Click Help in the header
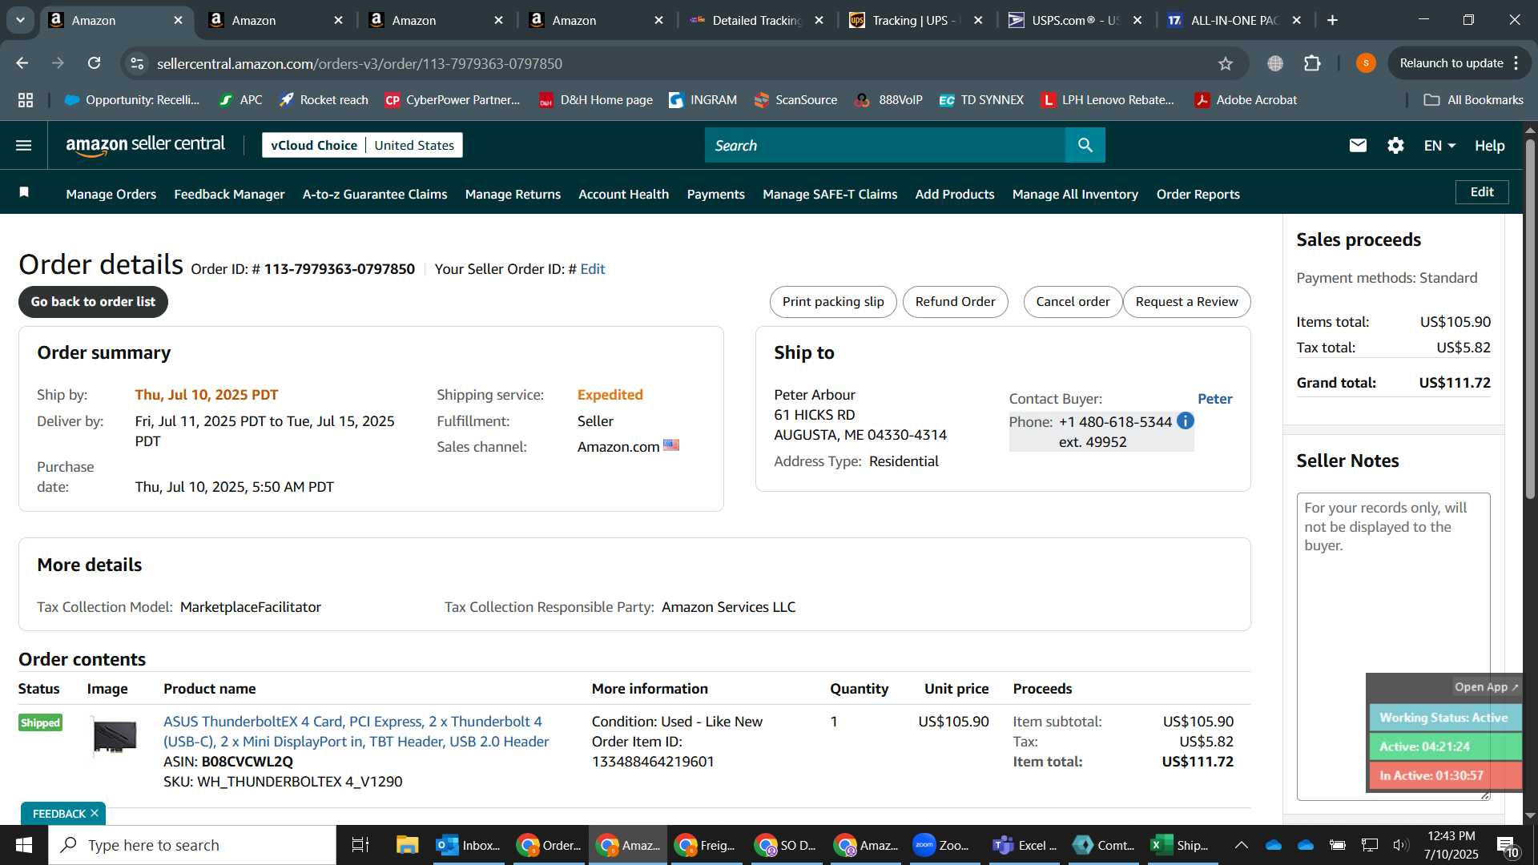Screen dimensions: 1538x865 1489,145
